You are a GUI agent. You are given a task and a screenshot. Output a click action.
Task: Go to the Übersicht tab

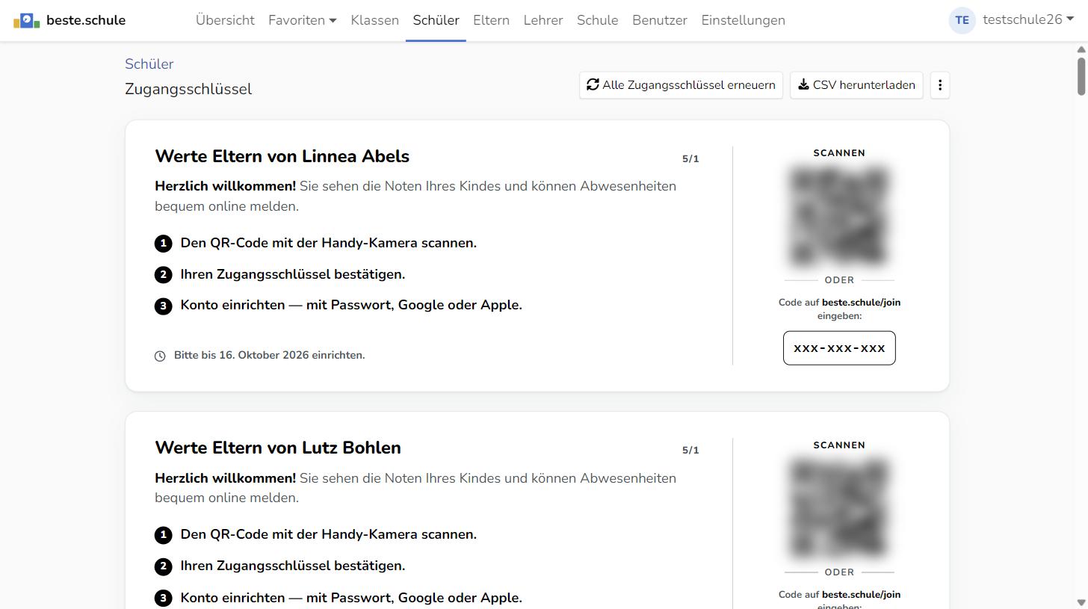[225, 20]
